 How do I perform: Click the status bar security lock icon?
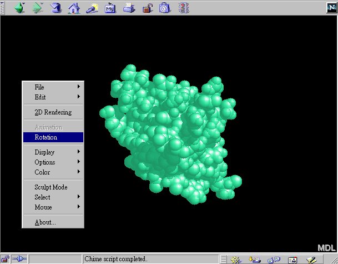pyautogui.click(x=6, y=259)
